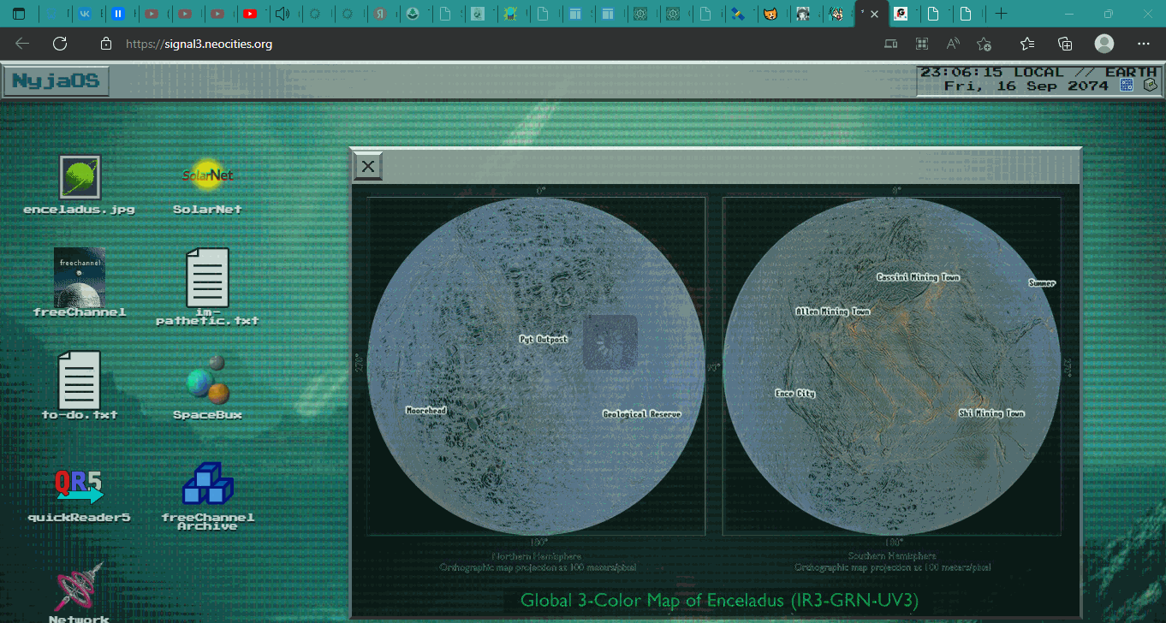Viewport: 1166px width, 623px height.
Task: Click the blue grid tray icon
Action: (1127, 86)
